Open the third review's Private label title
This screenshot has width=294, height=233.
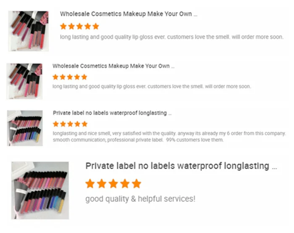112,113
